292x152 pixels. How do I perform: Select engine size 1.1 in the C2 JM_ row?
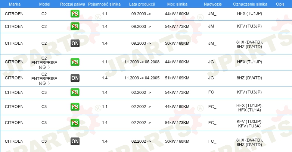pyautogui.click(x=105, y=14)
